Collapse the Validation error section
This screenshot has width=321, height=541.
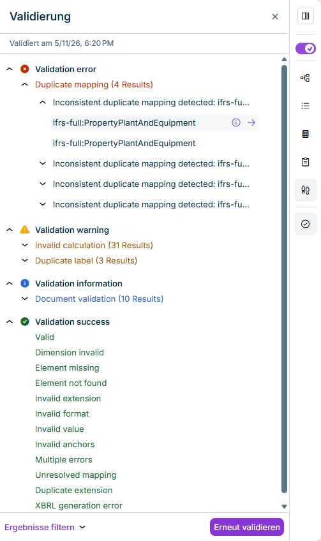[x=10, y=69]
